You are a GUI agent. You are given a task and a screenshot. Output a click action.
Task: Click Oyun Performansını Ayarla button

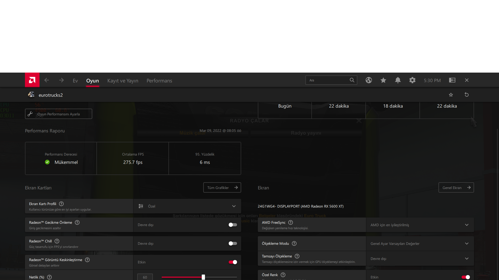coord(58,114)
